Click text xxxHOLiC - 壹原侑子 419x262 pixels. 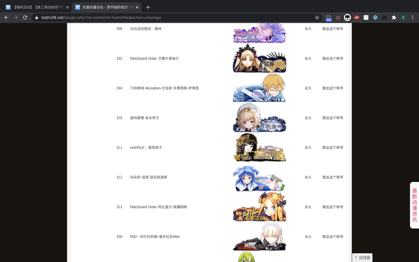pos(146,148)
